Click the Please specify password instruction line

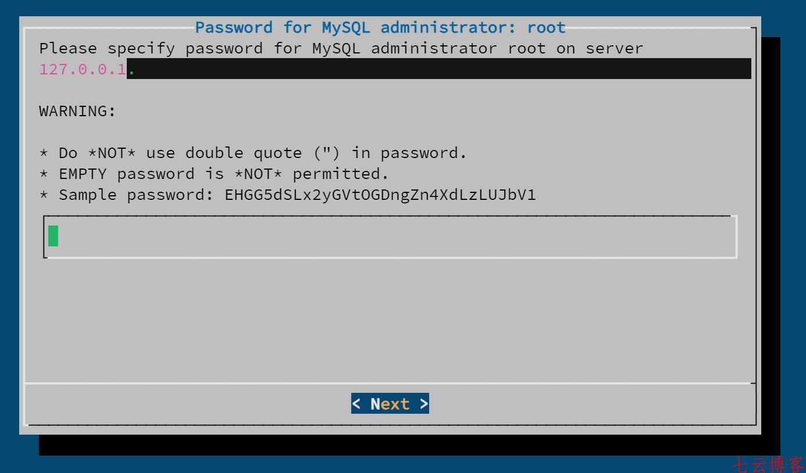[341, 48]
